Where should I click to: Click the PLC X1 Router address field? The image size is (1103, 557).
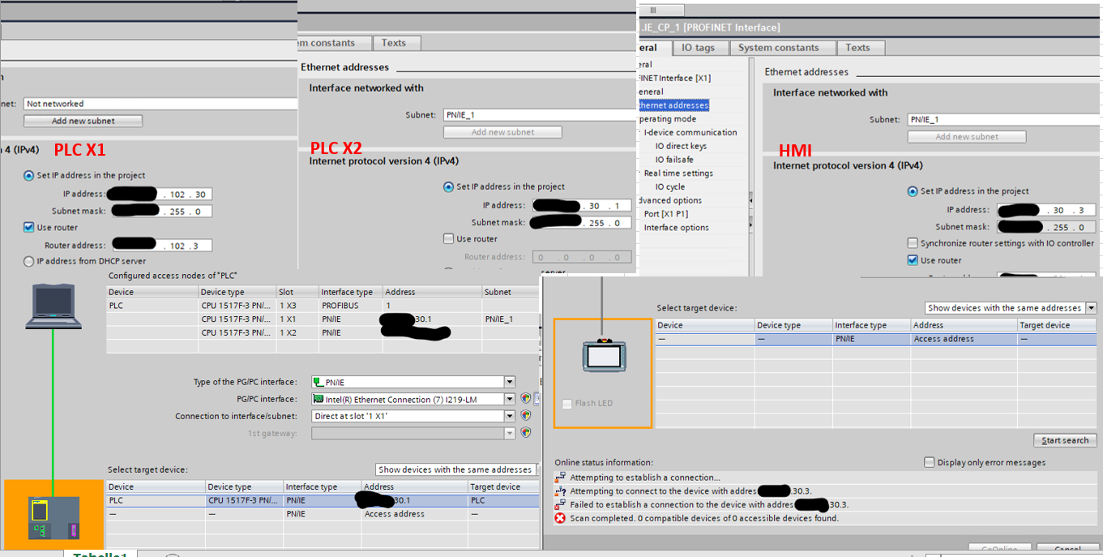click(162, 245)
